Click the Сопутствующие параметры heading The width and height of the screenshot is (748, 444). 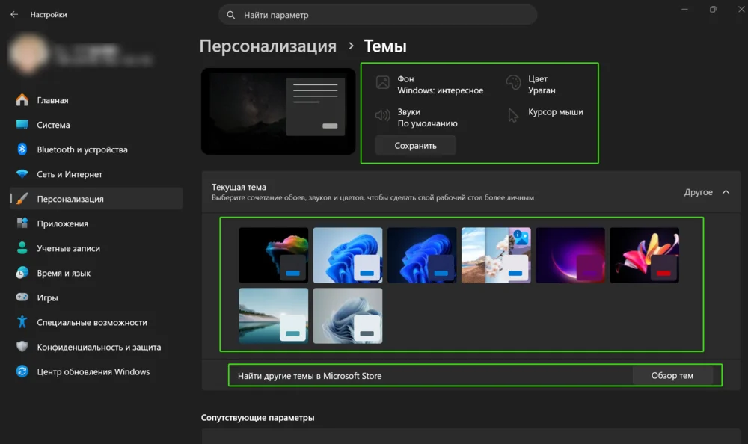pyautogui.click(x=257, y=417)
